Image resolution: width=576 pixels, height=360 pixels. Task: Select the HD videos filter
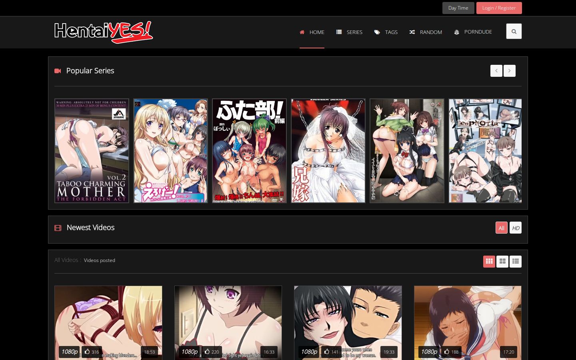pyautogui.click(x=516, y=228)
